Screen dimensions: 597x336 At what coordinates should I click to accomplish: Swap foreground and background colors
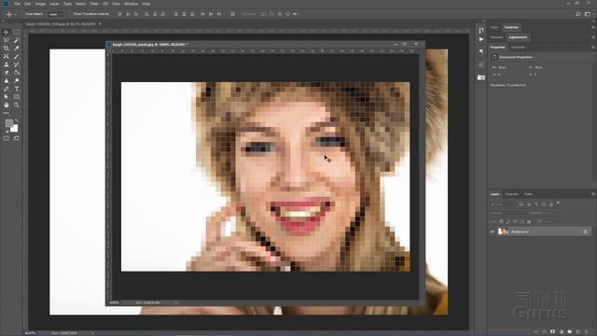[x=17, y=121]
